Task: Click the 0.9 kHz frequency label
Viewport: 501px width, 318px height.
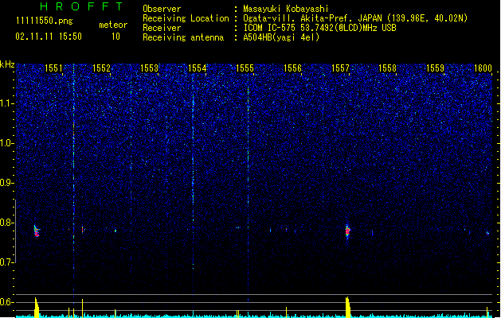Action: click(7, 183)
